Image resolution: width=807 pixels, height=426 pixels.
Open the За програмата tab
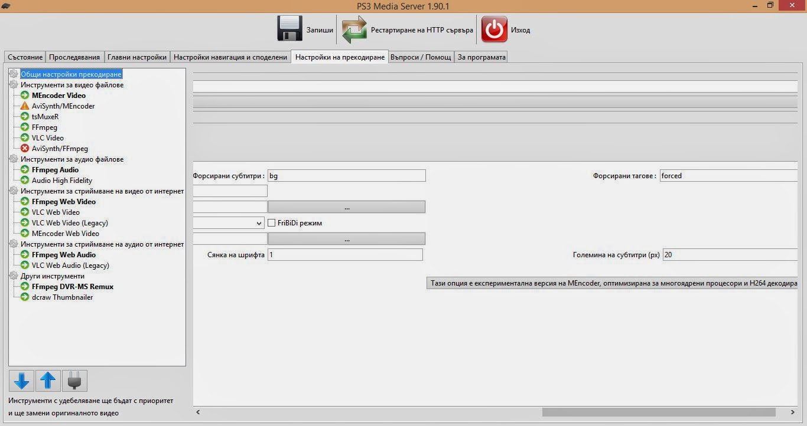pos(481,57)
